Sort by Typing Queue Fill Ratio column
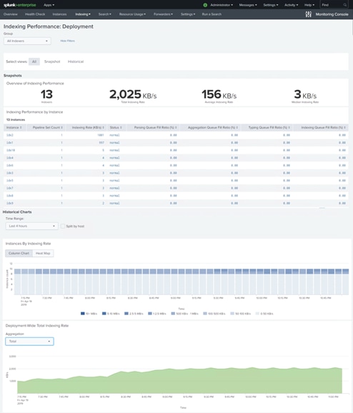Image resolution: width=353 pixels, height=413 pixels. tap(269, 127)
